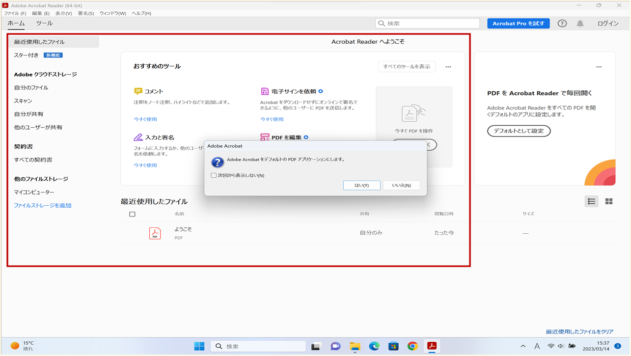Click the 名前 column header
The height and width of the screenshot is (356, 631).
click(180, 214)
